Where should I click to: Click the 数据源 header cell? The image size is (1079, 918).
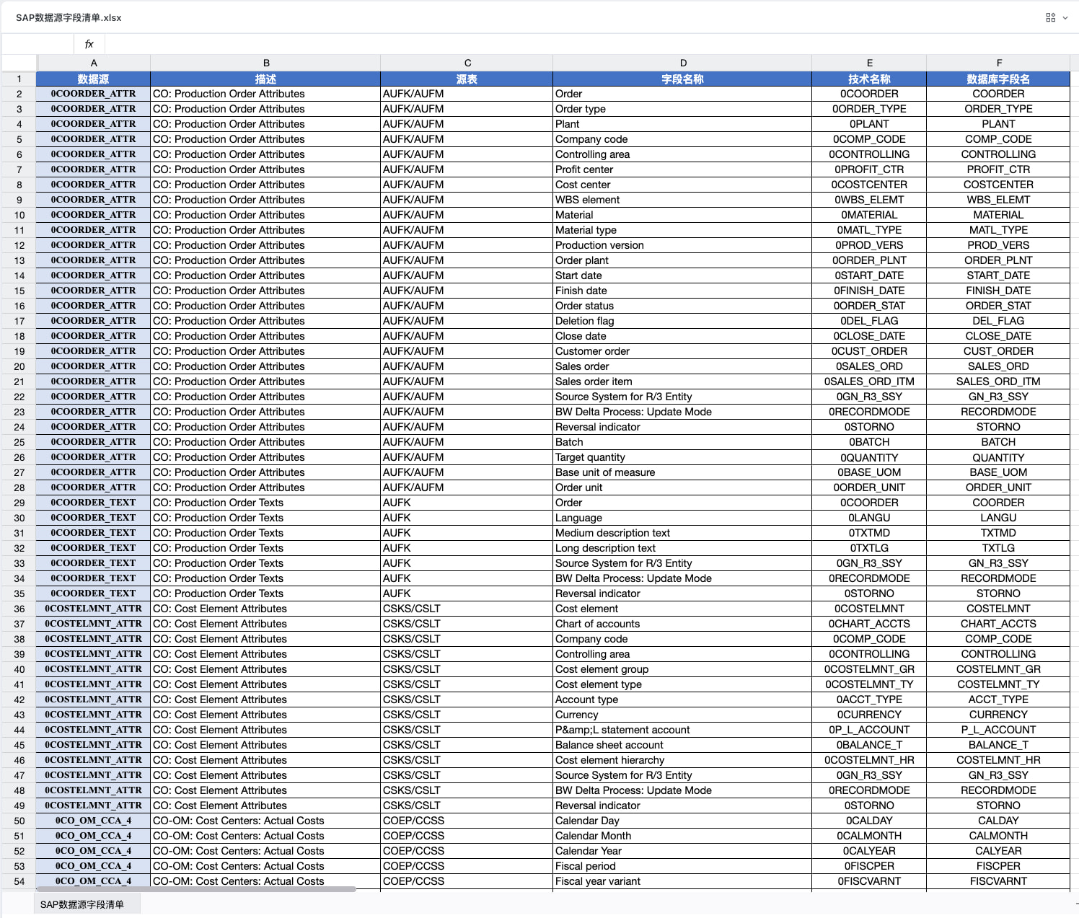click(x=93, y=79)
